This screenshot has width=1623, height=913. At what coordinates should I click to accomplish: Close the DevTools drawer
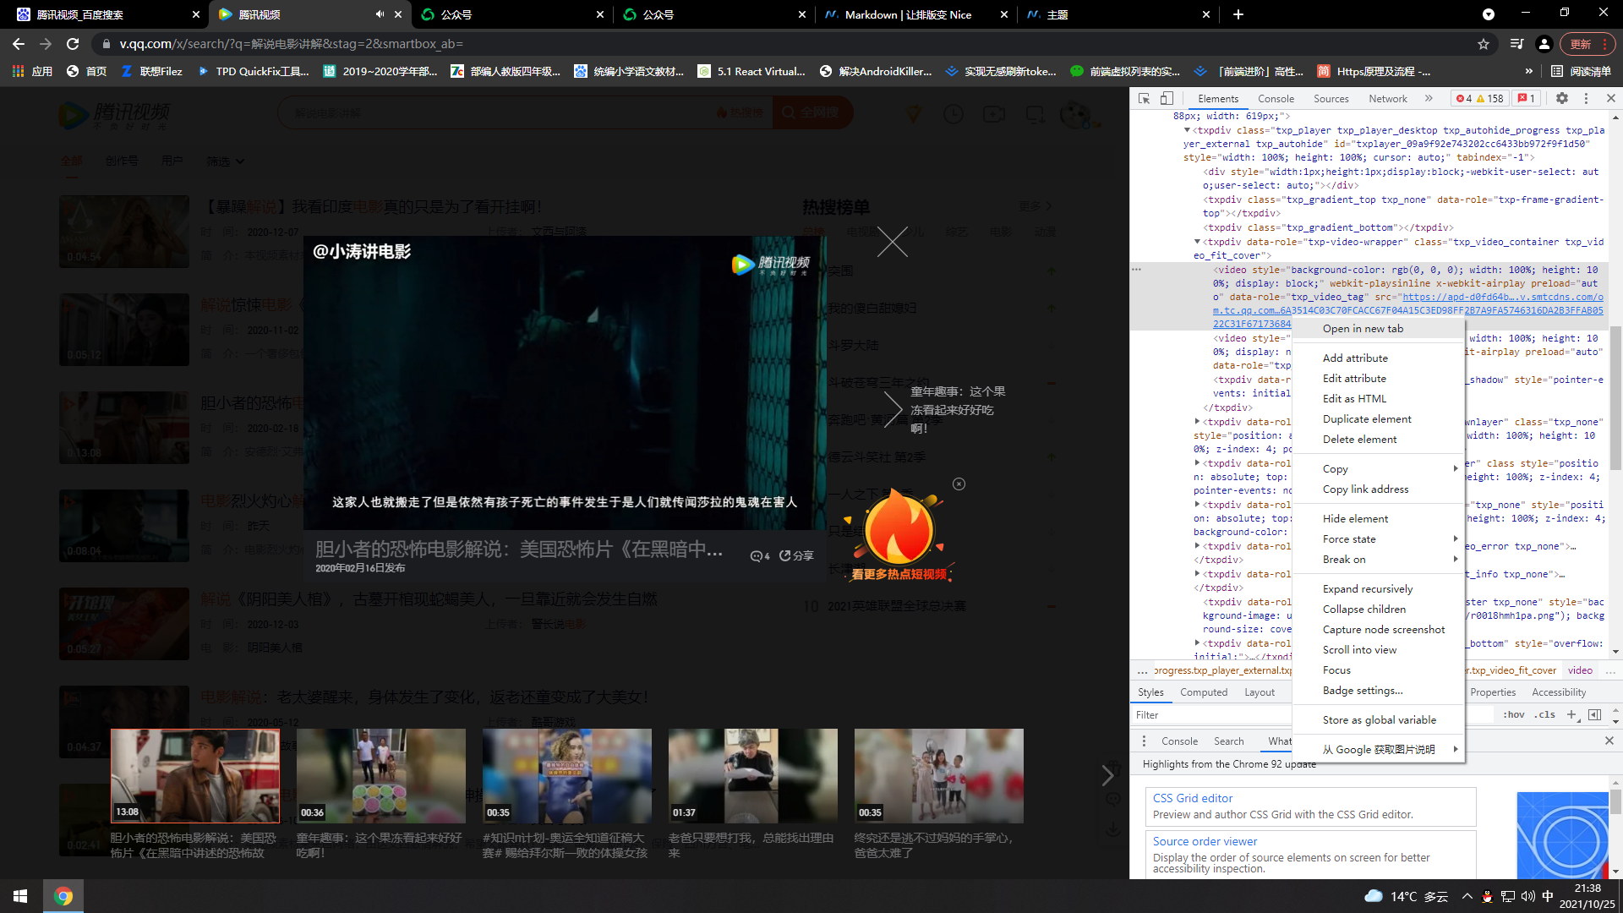pyautogui.click(x=1609, y=741)
